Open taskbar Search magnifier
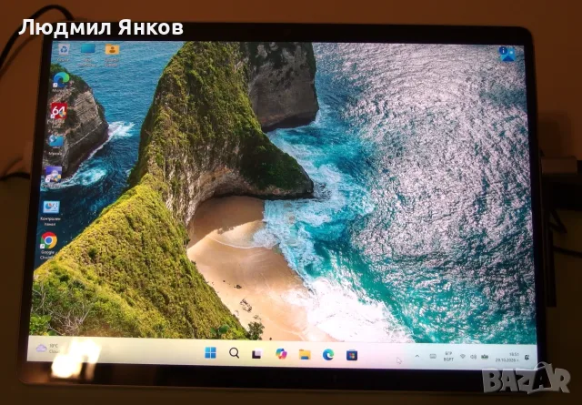Viewport: 582px width, 405px height. tap(234, 353)
